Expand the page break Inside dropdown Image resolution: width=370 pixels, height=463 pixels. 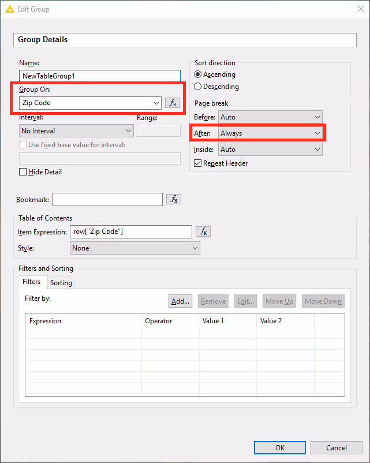coord(316,150)
